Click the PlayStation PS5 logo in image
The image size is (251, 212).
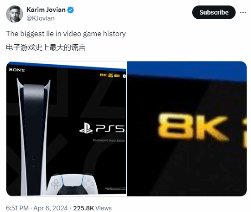(x=102, y=129)
